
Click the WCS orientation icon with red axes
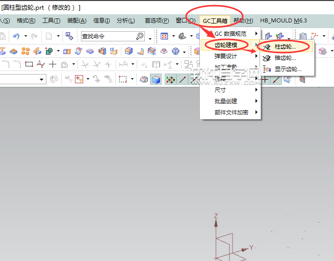[x=315, y=36]
